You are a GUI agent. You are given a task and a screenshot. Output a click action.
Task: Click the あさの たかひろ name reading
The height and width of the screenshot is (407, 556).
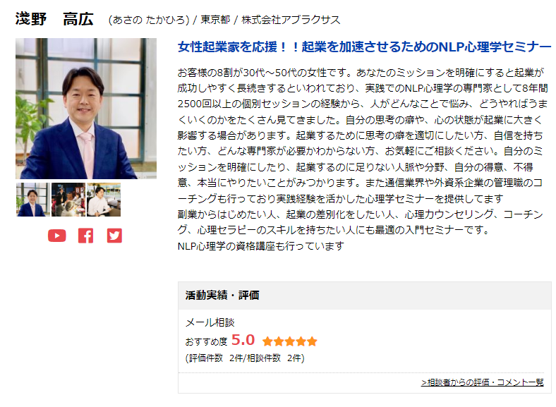tap(149, 20)
